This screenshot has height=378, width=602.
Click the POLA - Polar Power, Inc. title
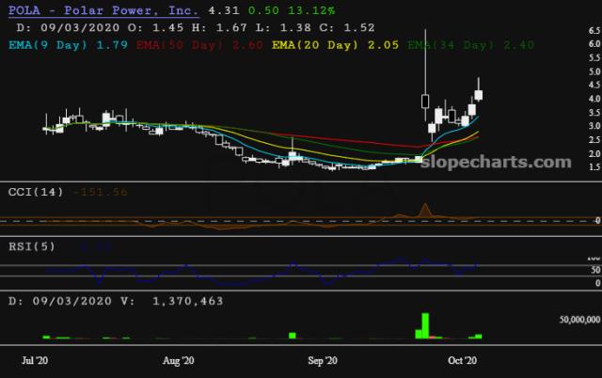[x=103, y=11]
